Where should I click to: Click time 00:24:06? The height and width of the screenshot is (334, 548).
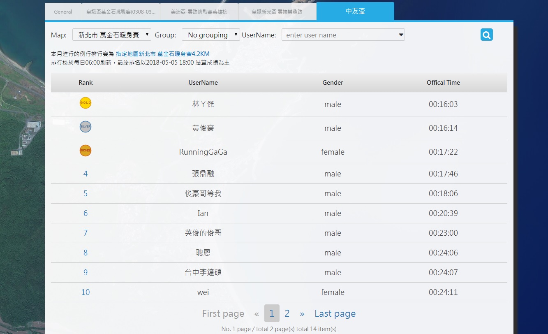(443, 253)
